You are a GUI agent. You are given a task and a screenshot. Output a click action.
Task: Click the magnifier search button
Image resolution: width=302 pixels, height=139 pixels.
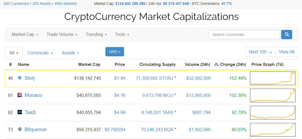287,35
